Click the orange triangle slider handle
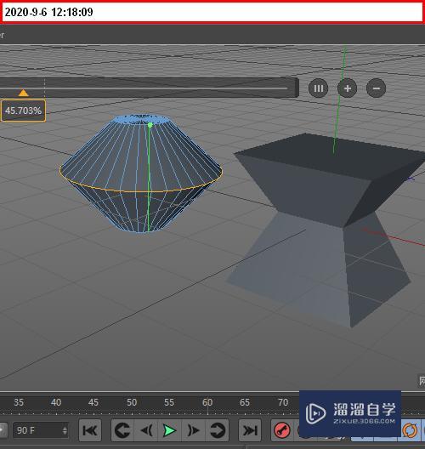 coord(23,93)
